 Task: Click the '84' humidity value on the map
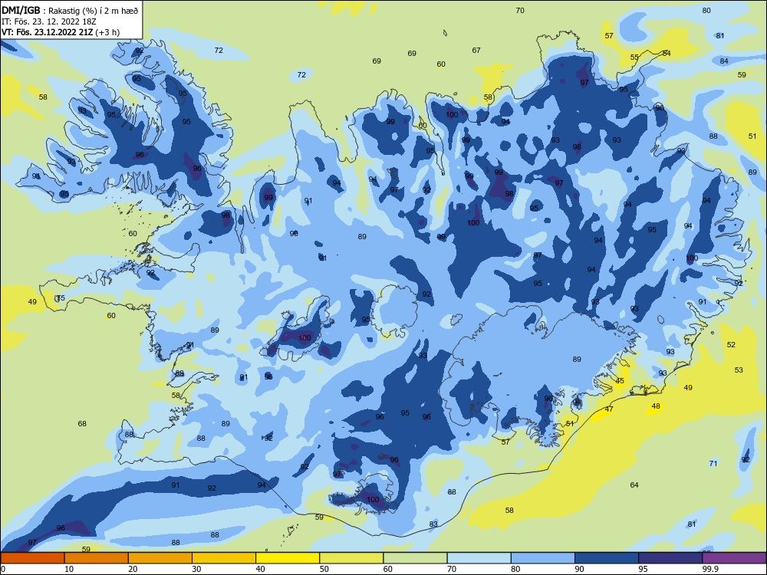(x=724, y=61)
